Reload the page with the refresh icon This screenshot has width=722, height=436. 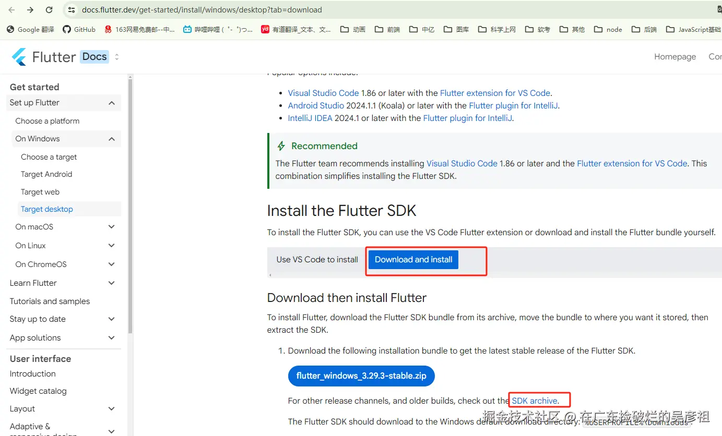coord(49,10)
